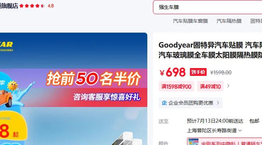The height and width of the screenshot is (145, 262).
Task: Click the 固特异 suggested search keyword
Action: pyautogui.click(x=256, y=21)
